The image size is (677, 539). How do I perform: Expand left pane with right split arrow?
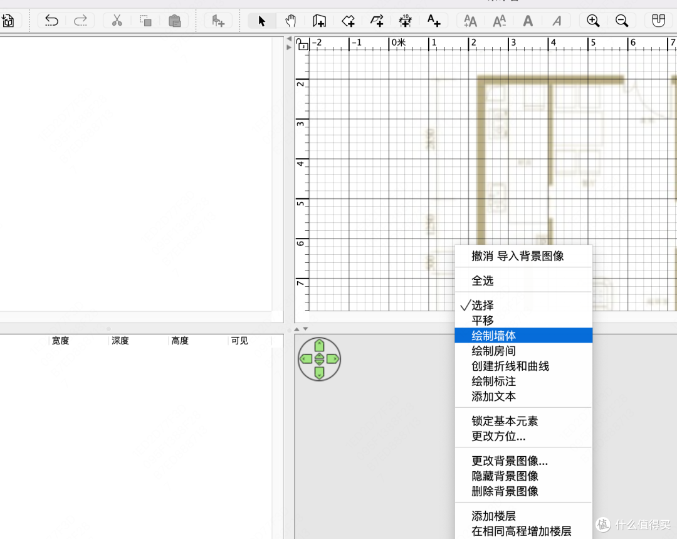(289, 47)
